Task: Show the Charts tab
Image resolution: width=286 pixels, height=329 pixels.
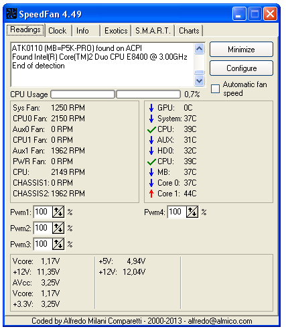Action: pos(189,31)
